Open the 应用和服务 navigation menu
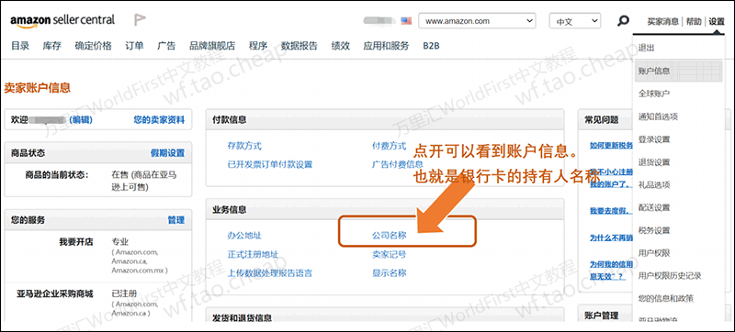The height and width of the screenshot is (332, 735). 386,46
